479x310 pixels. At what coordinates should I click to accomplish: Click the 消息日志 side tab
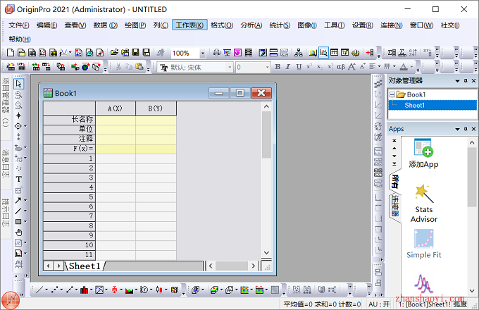5,163
